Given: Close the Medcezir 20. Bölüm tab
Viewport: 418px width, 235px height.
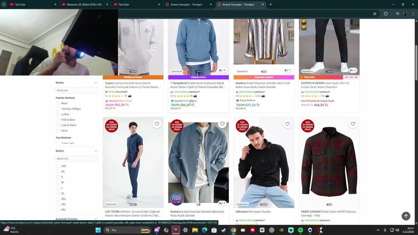Looking at the screenshot, I should pos(107,5).
